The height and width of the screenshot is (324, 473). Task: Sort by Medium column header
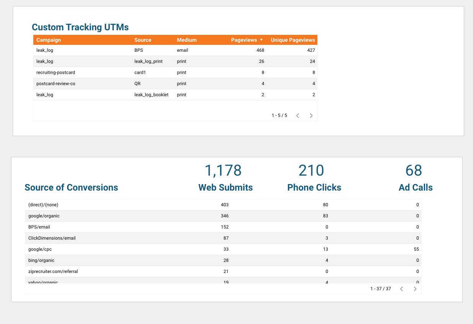(187, 40)
